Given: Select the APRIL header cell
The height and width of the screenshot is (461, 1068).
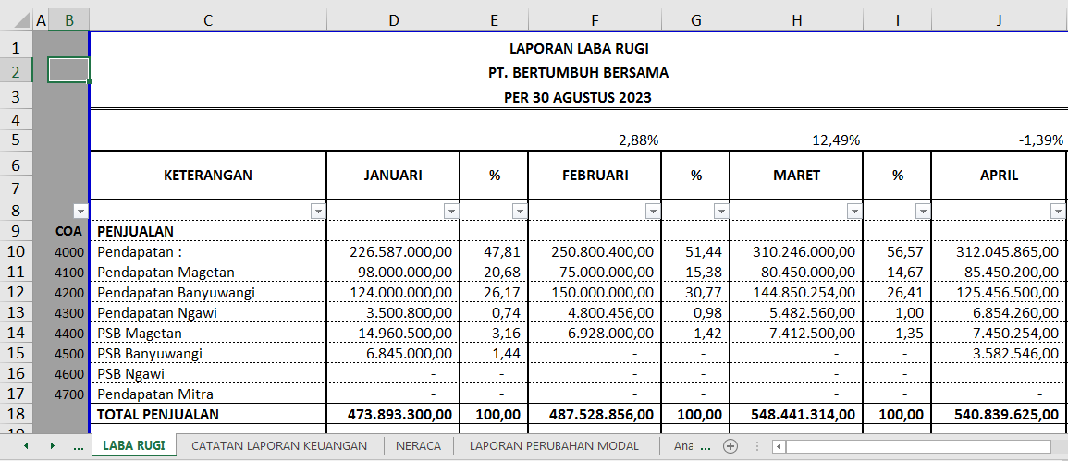Looking at the screenshot, I should pyautogui.click(x=999, y=175).
